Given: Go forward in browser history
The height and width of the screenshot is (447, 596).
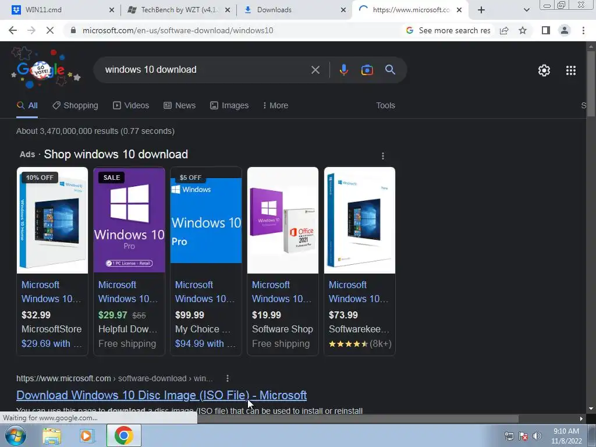Looking at the screenshot, I should pos(31,30).
